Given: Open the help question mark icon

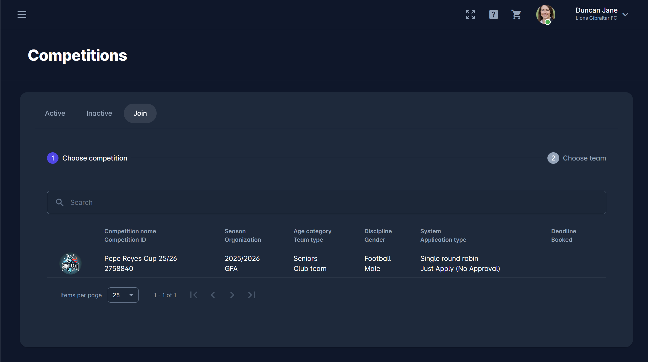Looking at the screenshot, I should click(x=493, y=14).
